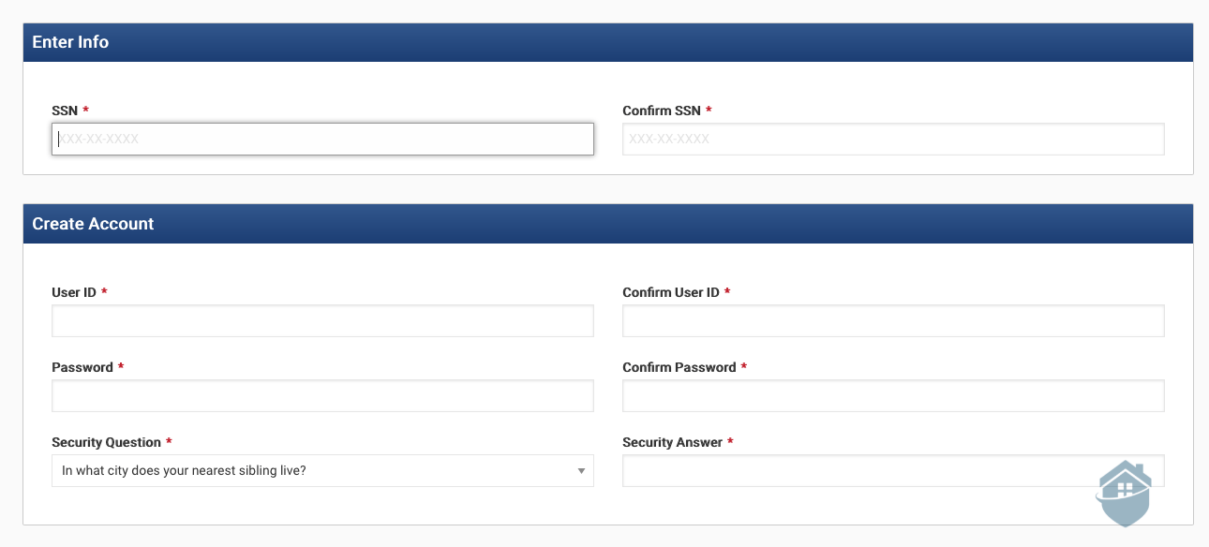
Task: Click the Confirm User ID input field
Action: point(893,320)
